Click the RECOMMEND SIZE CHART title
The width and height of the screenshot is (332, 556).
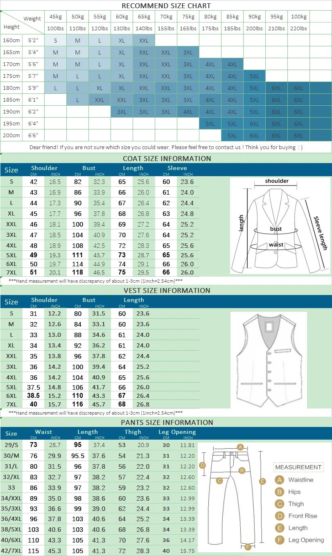click(x=166, y=6)
